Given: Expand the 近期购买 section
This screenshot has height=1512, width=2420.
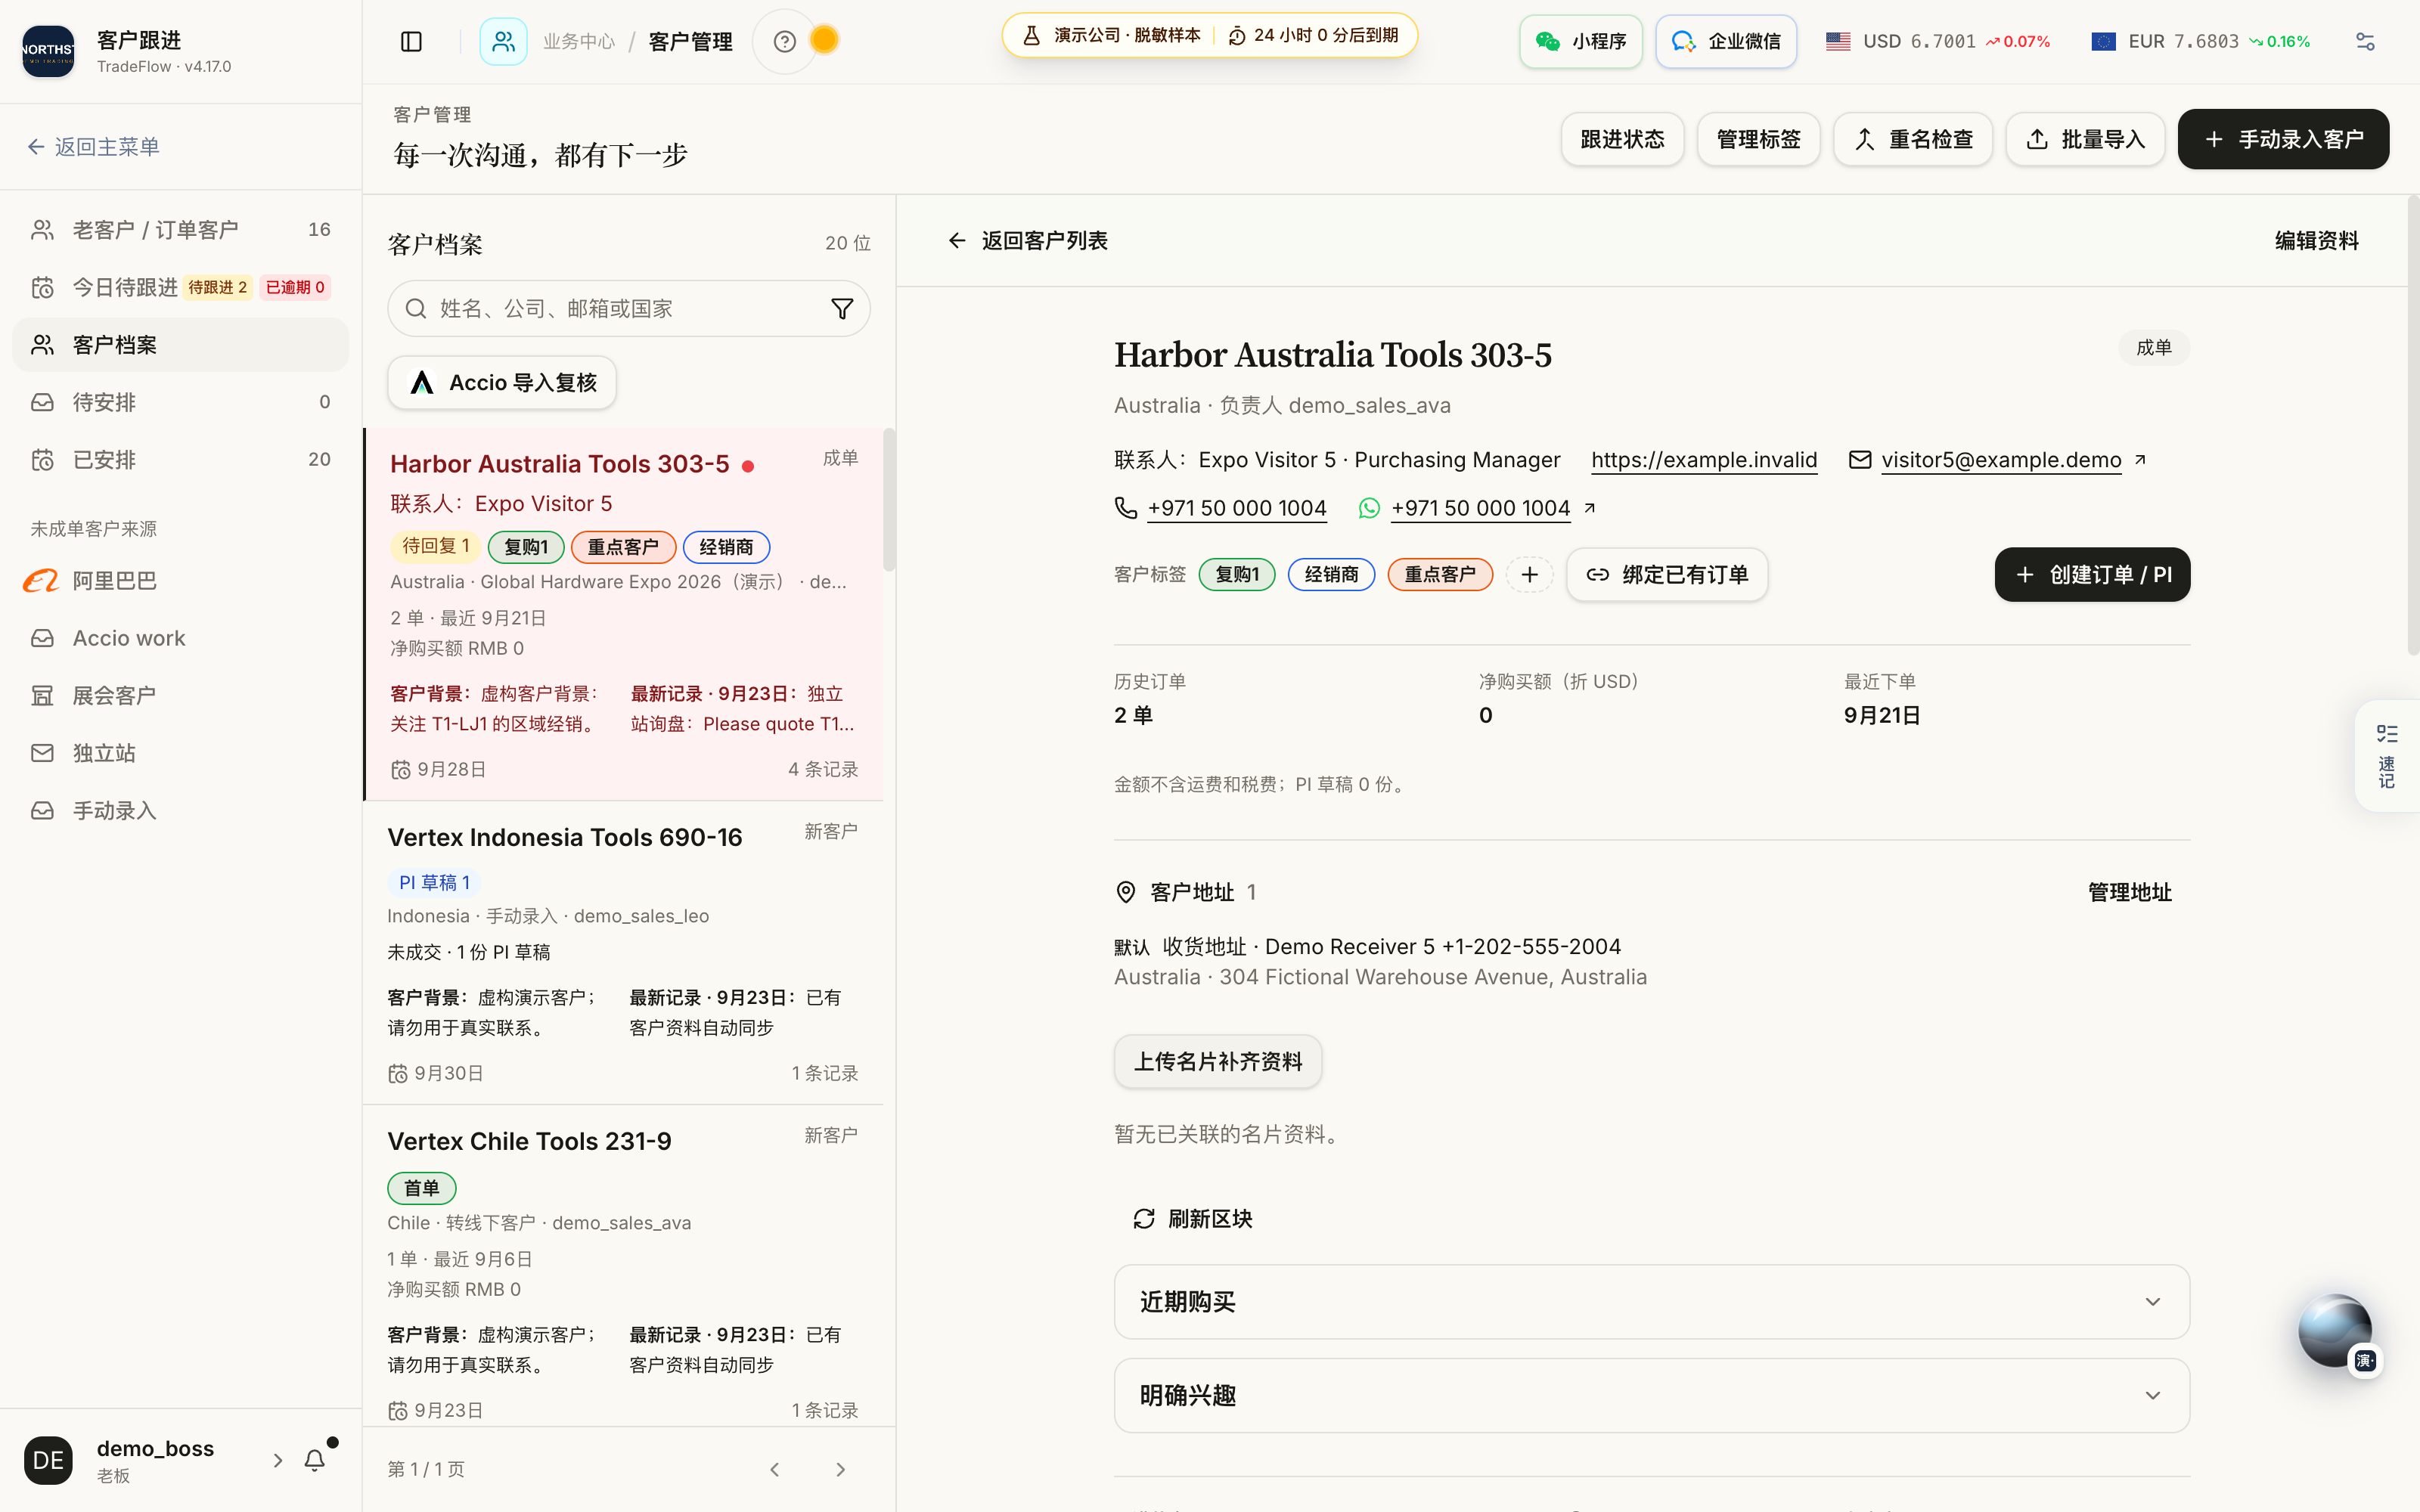Looking at the screenshot, I should pyautogui.click(x=1652, y=1302).
